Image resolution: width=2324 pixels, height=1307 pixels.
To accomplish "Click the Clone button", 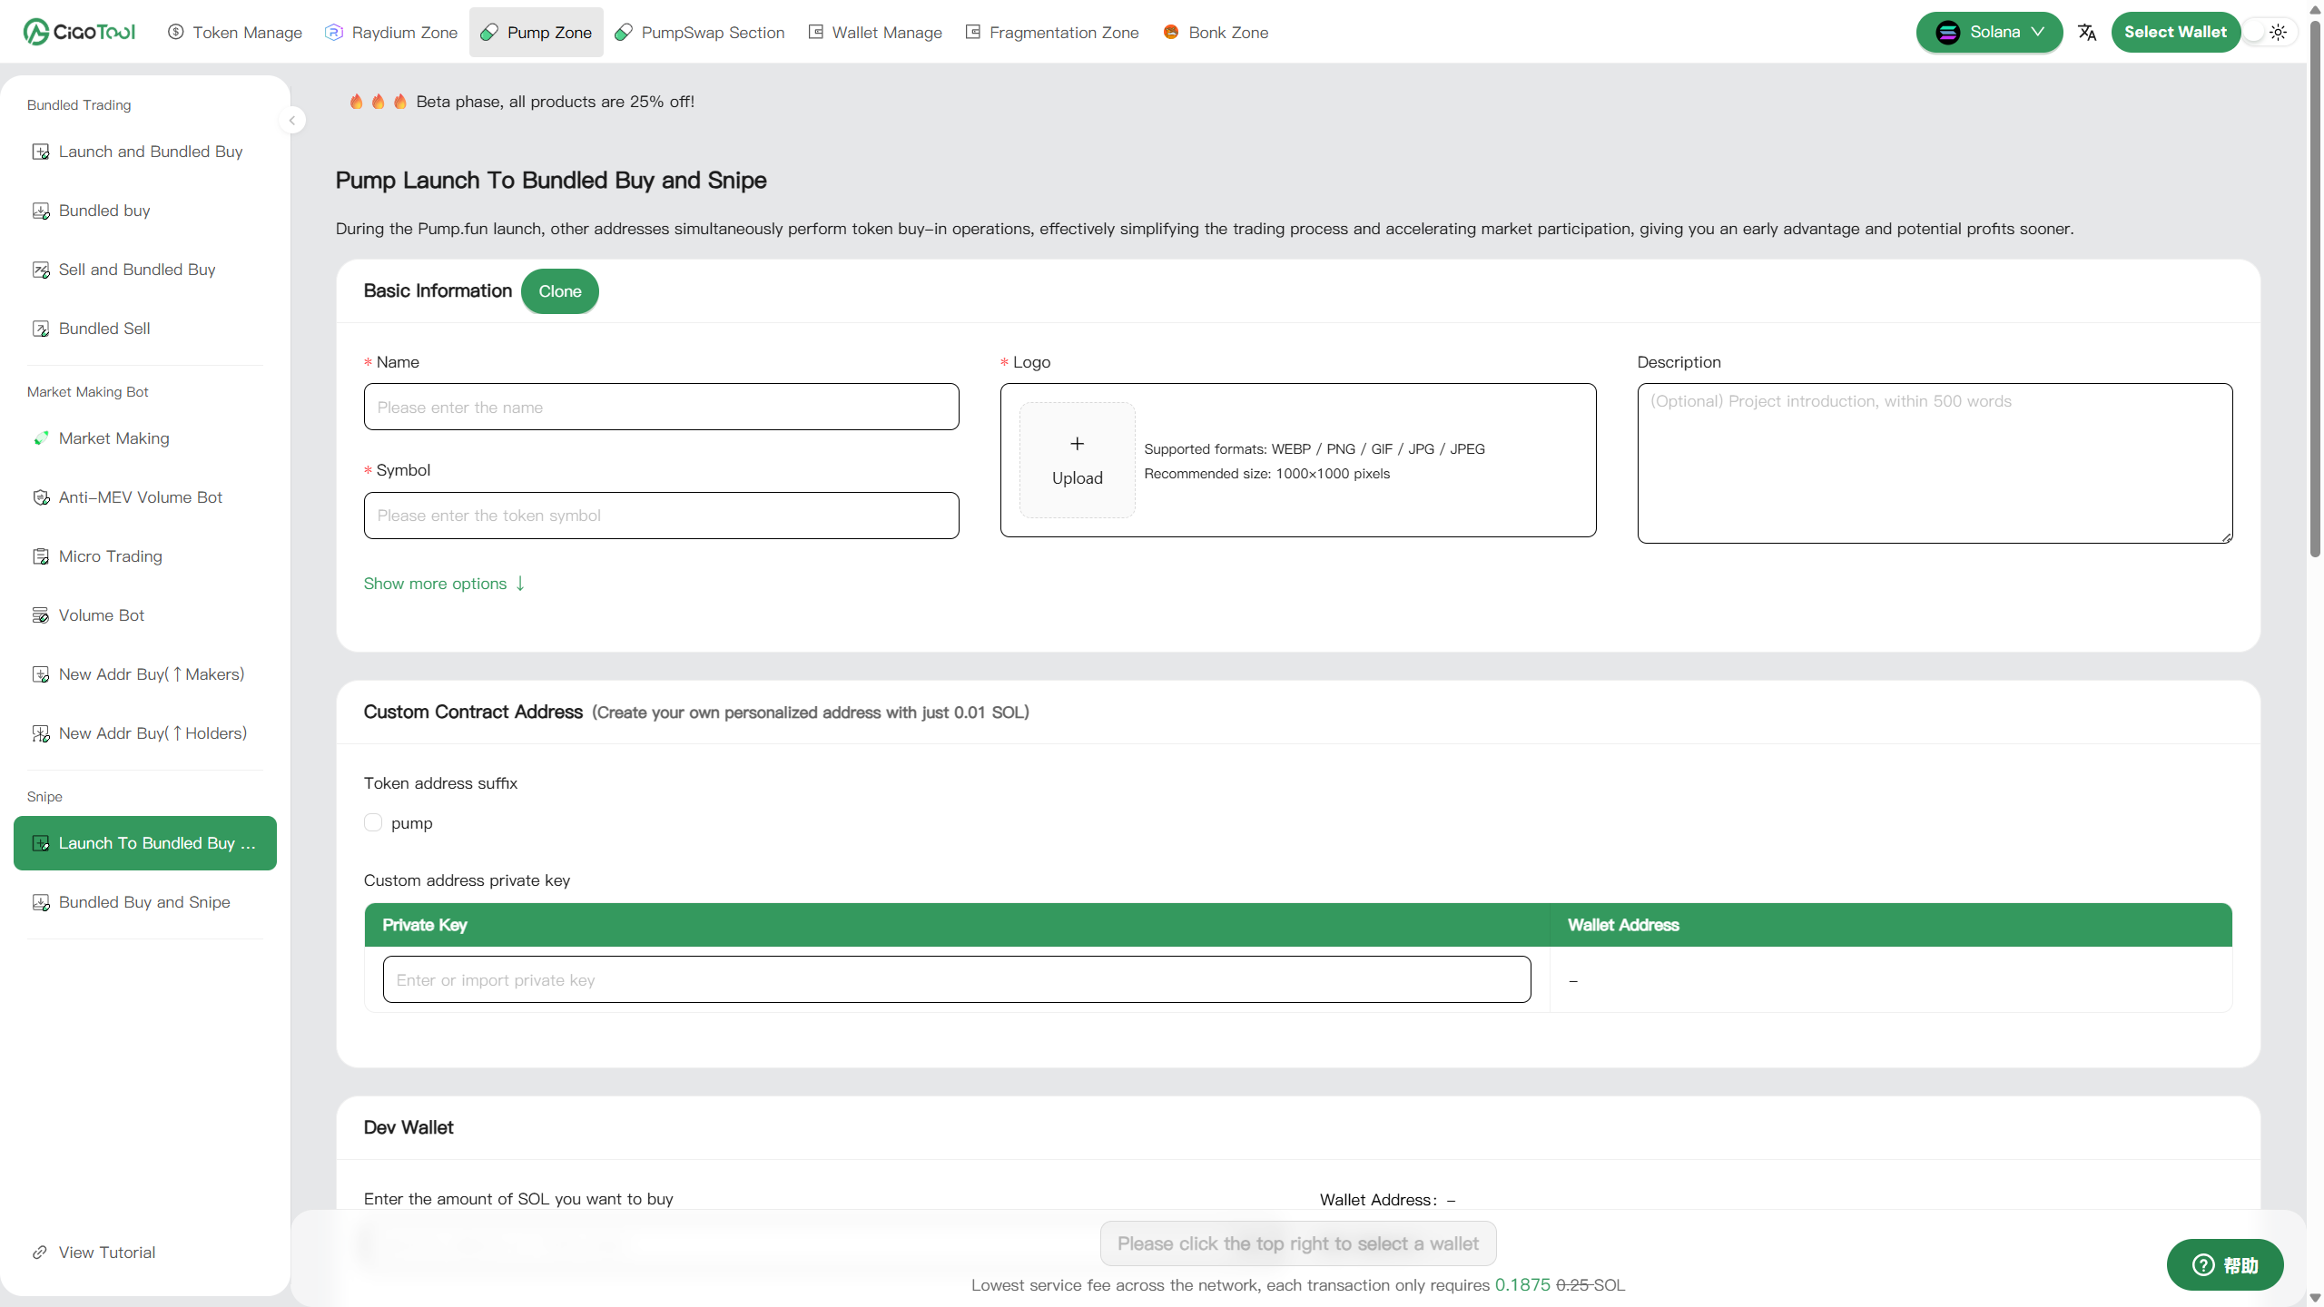I will [x=560, y=291].
